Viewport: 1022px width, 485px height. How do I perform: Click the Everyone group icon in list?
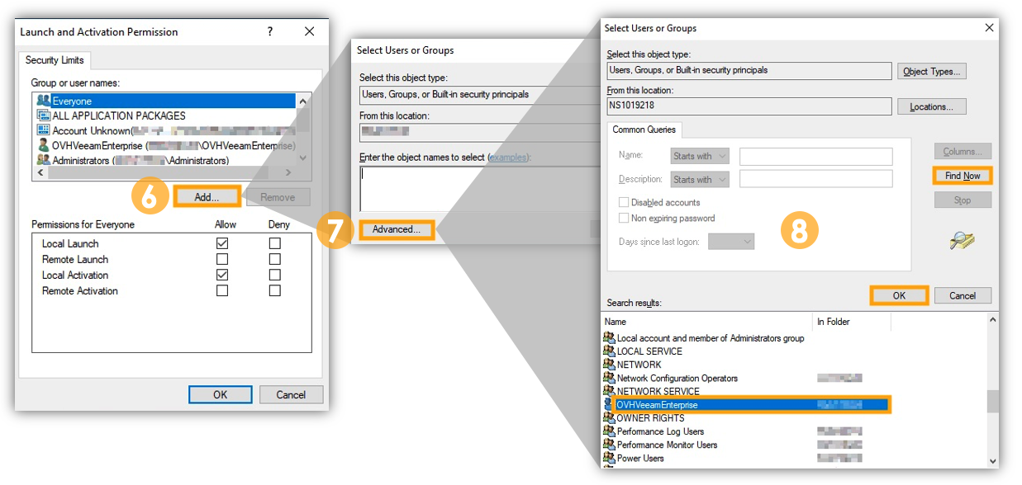(x=44, y=101)
